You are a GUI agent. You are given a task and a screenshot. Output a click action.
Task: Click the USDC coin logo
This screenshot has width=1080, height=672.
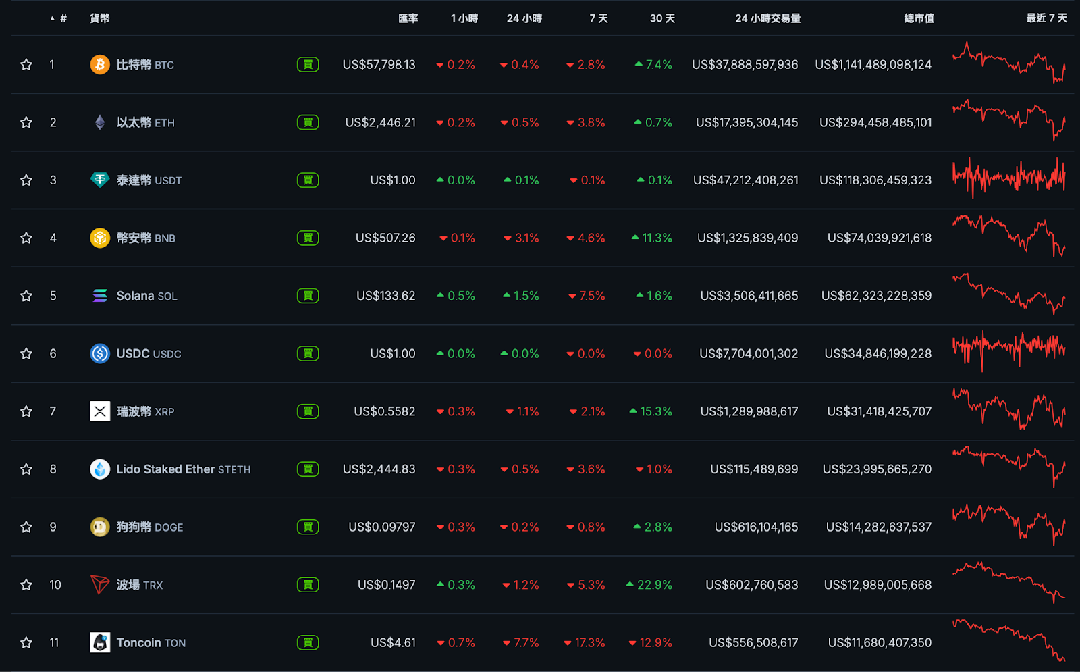tap(100, 353)
